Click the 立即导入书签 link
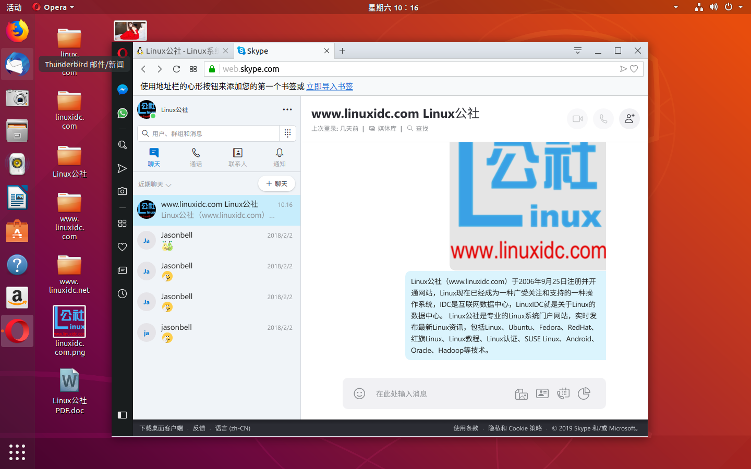Image resolution: width=751 pixels, height=469 pixels. (x=330, y=87)
